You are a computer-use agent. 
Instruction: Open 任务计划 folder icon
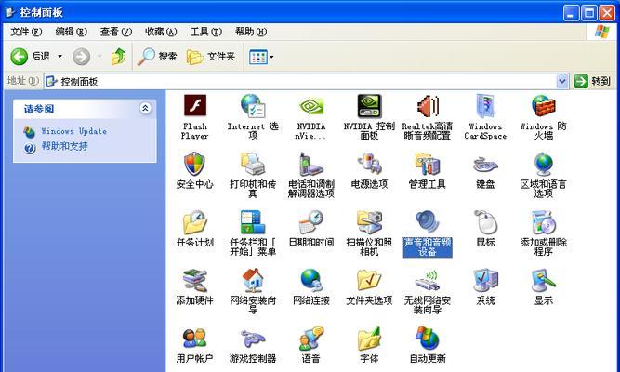click(194, 221)
